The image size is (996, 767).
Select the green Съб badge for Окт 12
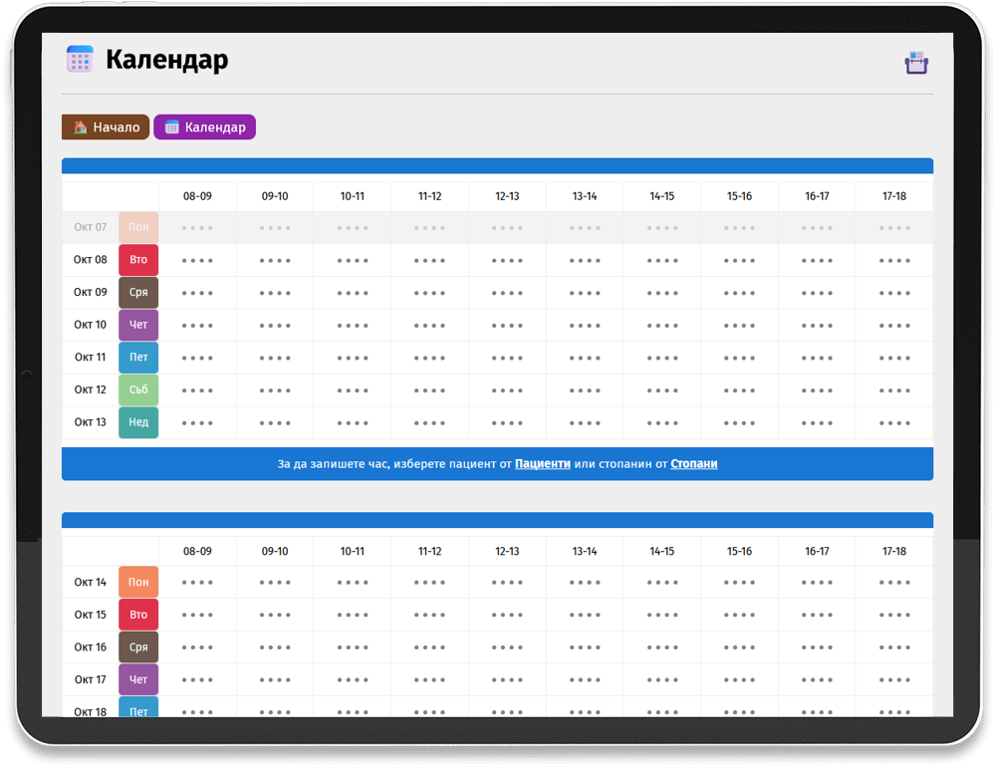click(x=138, y=389)
